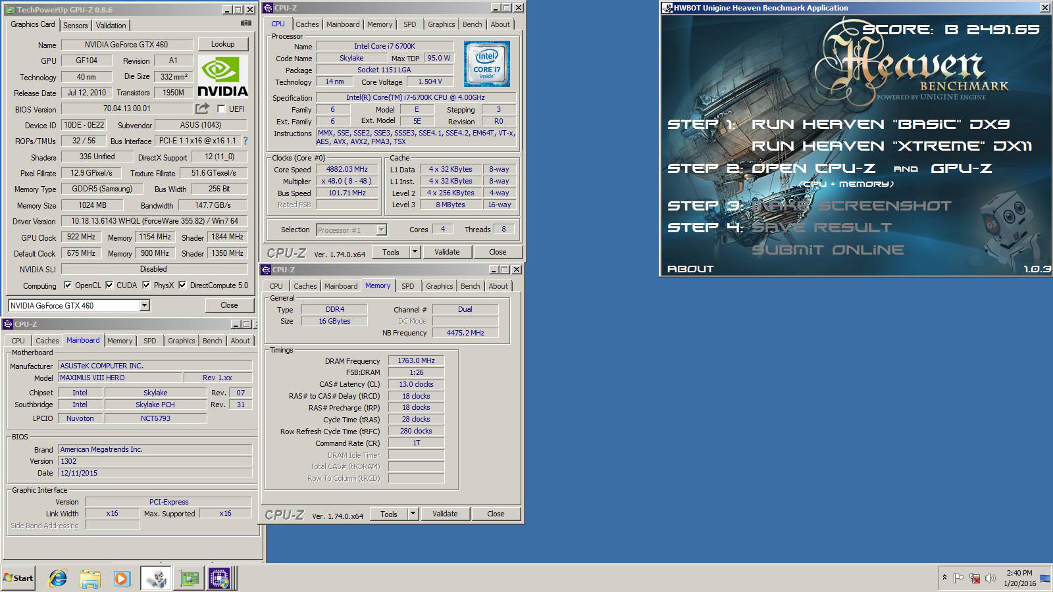Viewport: 1053px width, 592px height.
Task: Click motherboard model MAXIMUS VIII HERO
Action: 120,378
